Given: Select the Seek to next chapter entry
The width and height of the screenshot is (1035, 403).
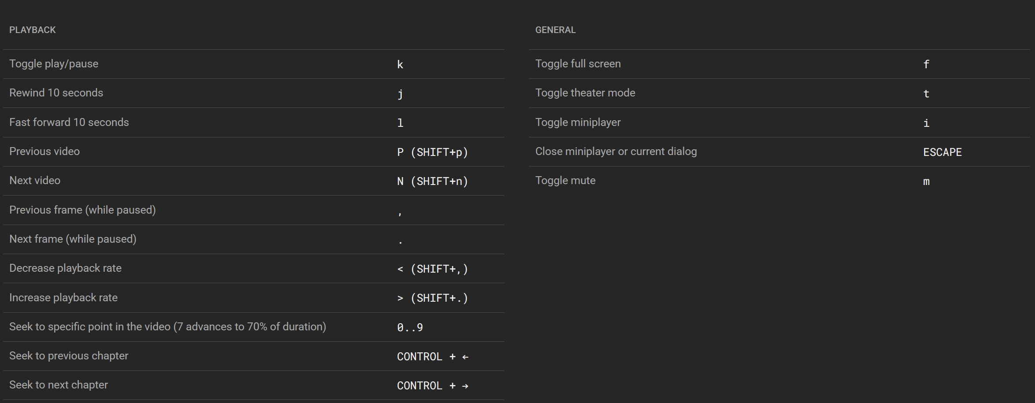Looking at the screenshot, I should (253, 385).
